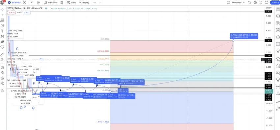Open the candlestick chart type selector

pos(39,3)
